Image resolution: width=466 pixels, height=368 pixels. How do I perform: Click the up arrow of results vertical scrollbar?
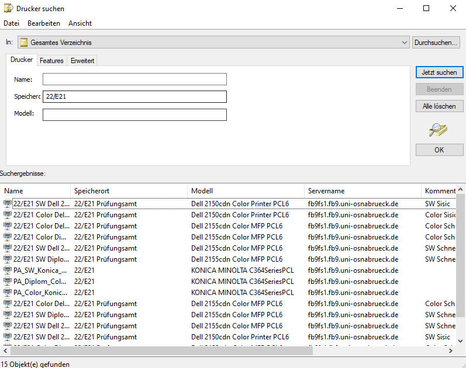(460, 189)
